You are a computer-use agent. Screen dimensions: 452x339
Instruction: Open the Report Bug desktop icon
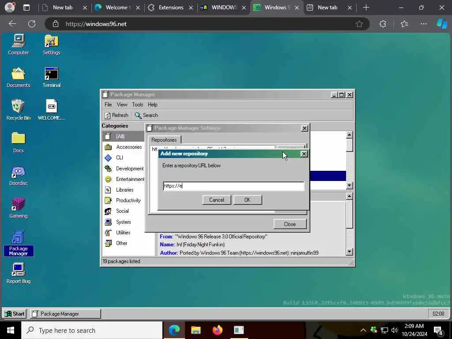click(x=19, y=273)
